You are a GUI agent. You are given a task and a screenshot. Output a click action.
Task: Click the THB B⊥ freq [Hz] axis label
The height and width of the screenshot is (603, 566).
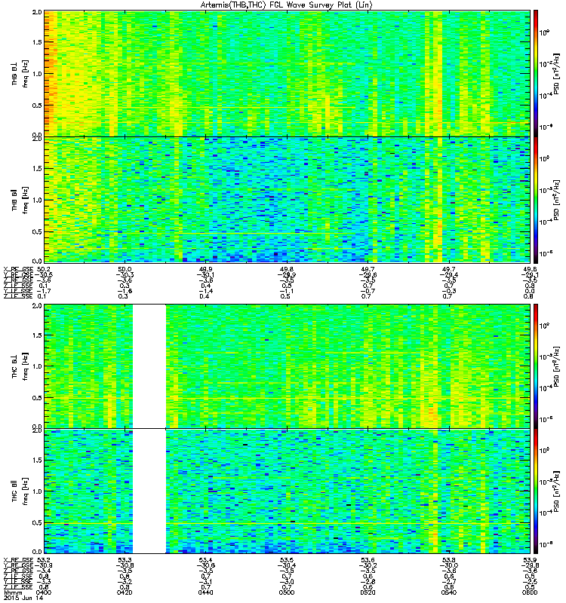click(x=20, y=73)
